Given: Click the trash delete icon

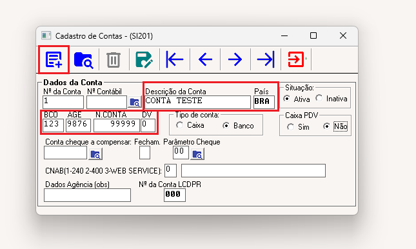Looking at the screenshot, I should tap(114, 60).
